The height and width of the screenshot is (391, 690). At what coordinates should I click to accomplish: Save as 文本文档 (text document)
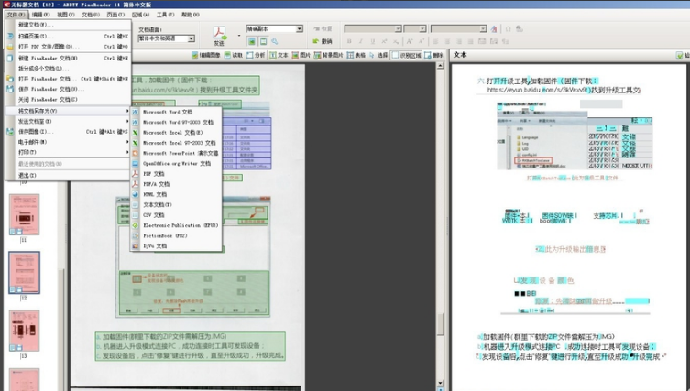point(176,205)
